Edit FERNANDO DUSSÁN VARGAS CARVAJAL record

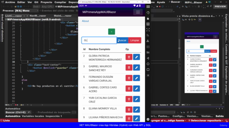tap(136, 78)
